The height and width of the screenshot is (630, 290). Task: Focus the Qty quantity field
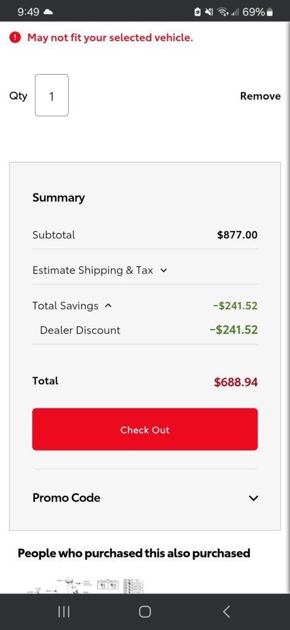[x=52, y=95]
